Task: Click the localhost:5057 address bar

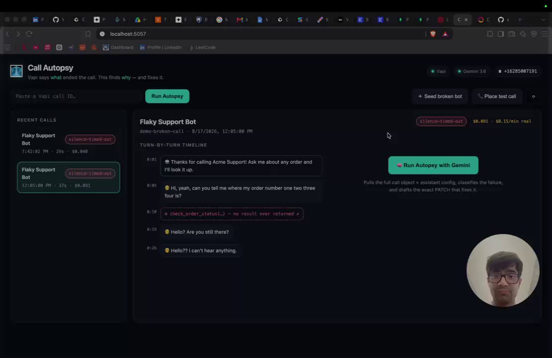Action: [261, 34]
